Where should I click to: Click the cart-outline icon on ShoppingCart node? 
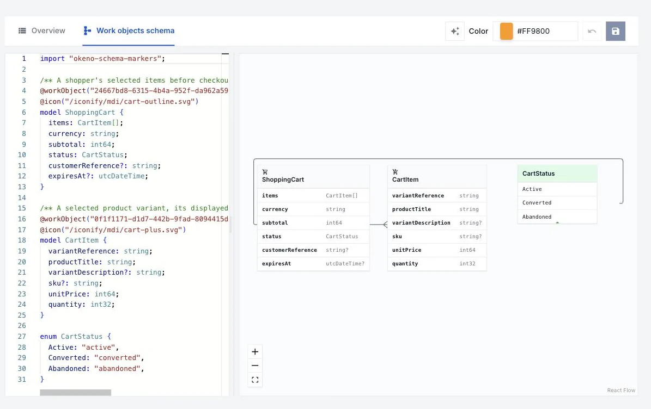pyautogui.click(x=265, y=172)
